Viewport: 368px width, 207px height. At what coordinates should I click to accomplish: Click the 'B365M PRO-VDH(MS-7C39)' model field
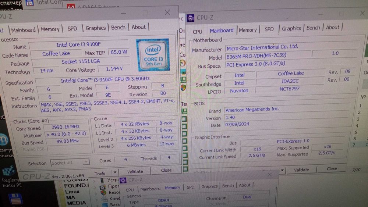point(268,56)
